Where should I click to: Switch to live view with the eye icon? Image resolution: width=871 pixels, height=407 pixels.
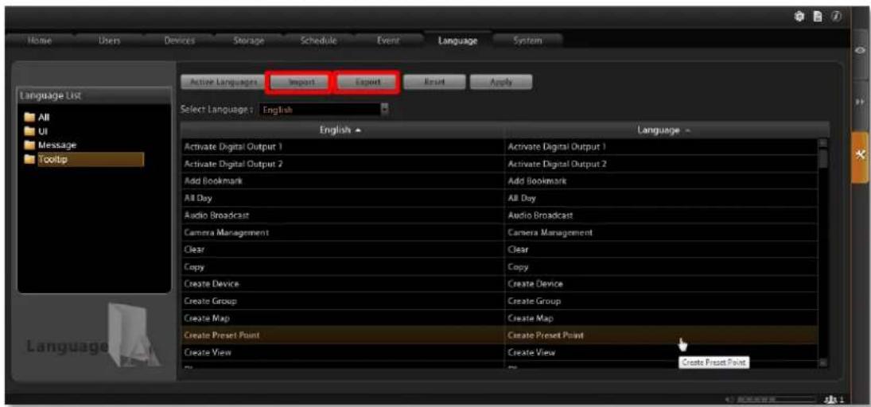pyautogui.click(x=860, y=51)
